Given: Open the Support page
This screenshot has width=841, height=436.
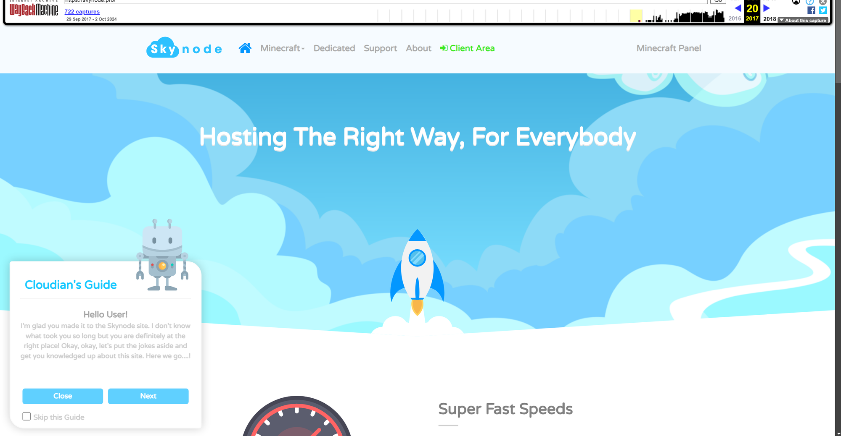Looking at the screenshot, I should tap(380, 48).
